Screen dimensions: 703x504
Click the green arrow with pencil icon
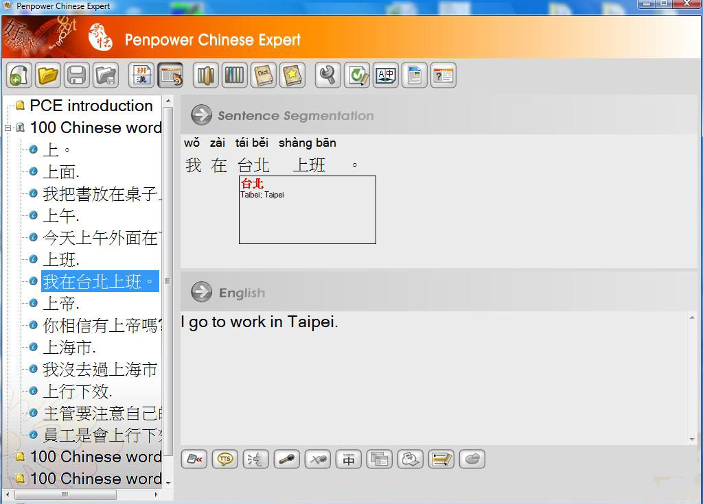pos(357,75)
